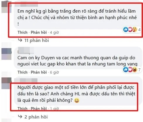Expand the 2 phản hồi replies
The width and height of the screenshot is (143, 122).
pos(36,117)
